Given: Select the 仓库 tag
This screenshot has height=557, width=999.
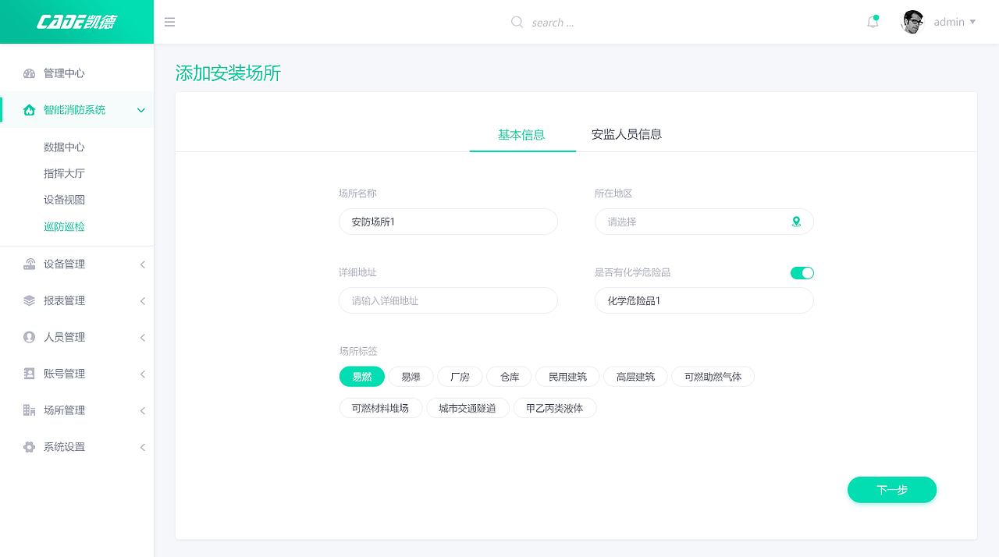Looking at the screenshot, I should coord(510,377).
